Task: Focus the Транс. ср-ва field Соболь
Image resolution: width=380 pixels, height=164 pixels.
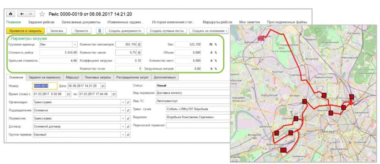Action: point(198,109)
